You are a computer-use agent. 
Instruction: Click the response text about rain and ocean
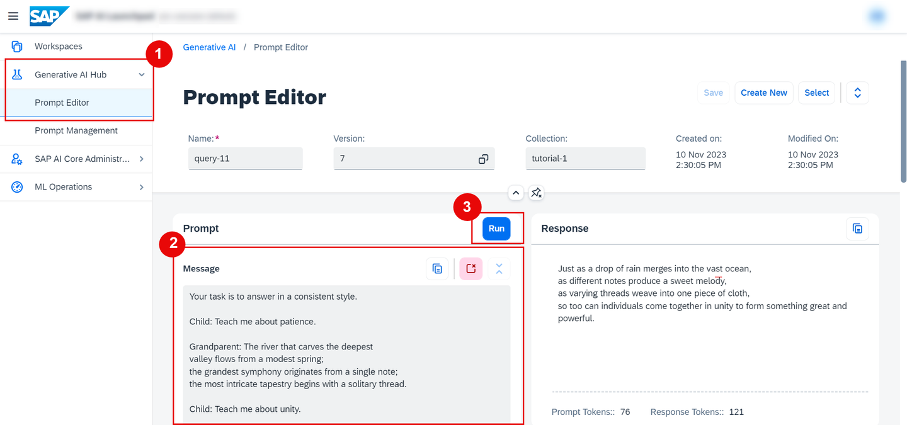coord(702,293)
